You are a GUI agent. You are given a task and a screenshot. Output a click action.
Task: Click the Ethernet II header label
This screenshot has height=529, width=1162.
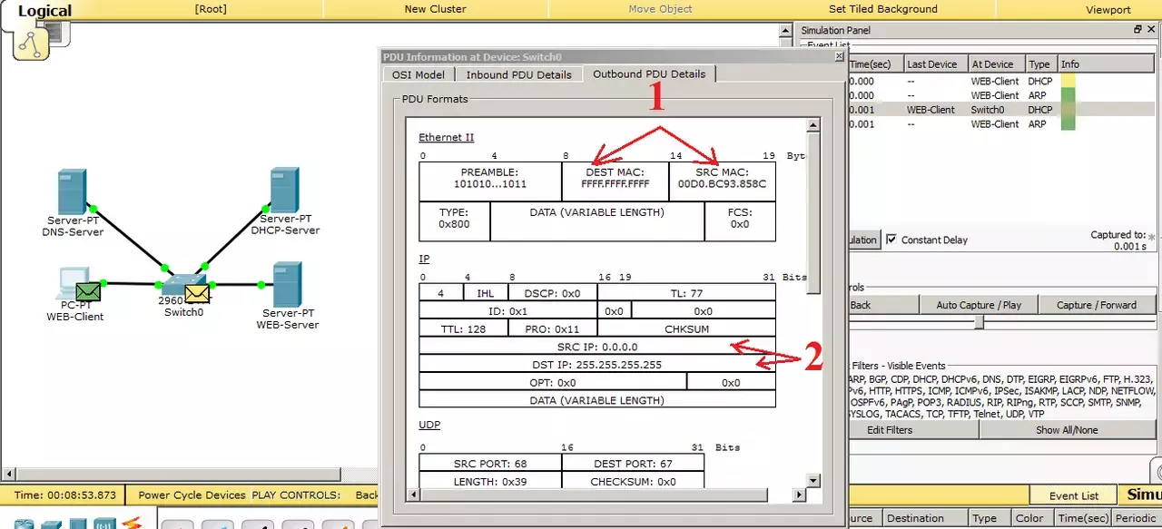[x=447, y=138]
